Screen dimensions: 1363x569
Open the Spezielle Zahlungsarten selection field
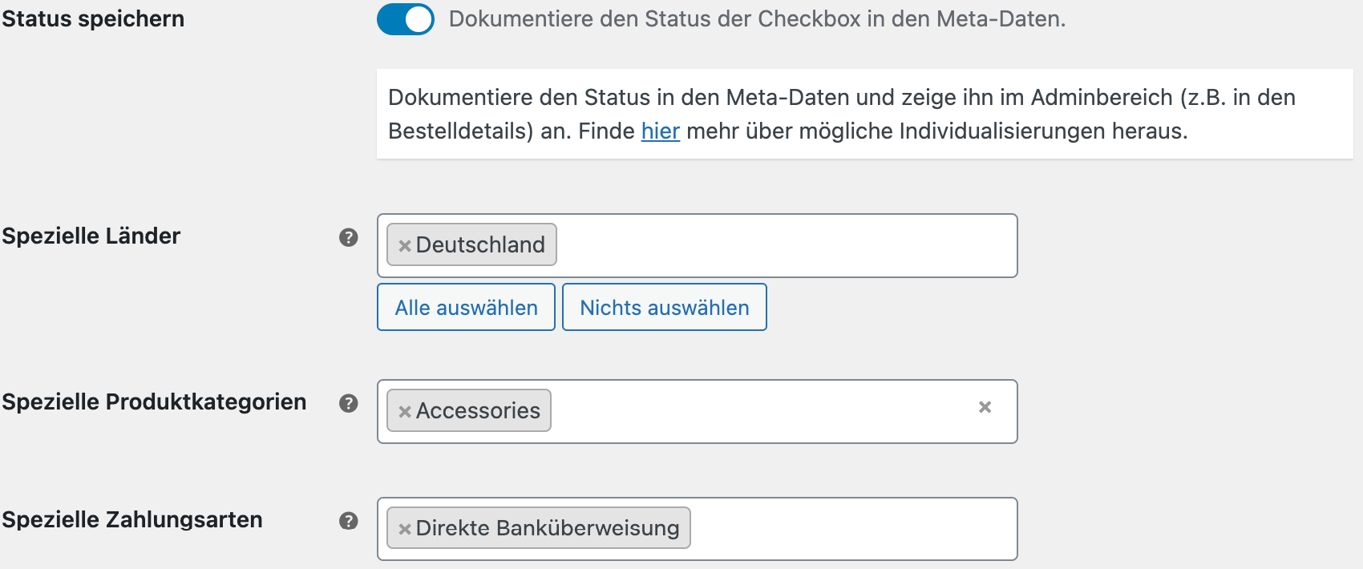tap(850, 529)
